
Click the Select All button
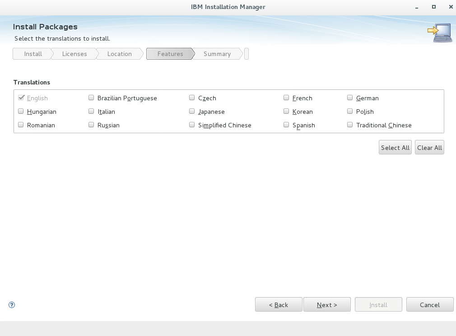395,148
